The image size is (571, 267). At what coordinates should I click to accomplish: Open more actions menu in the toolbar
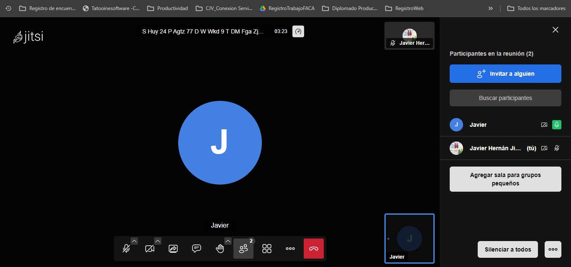(x=290, y=249)
